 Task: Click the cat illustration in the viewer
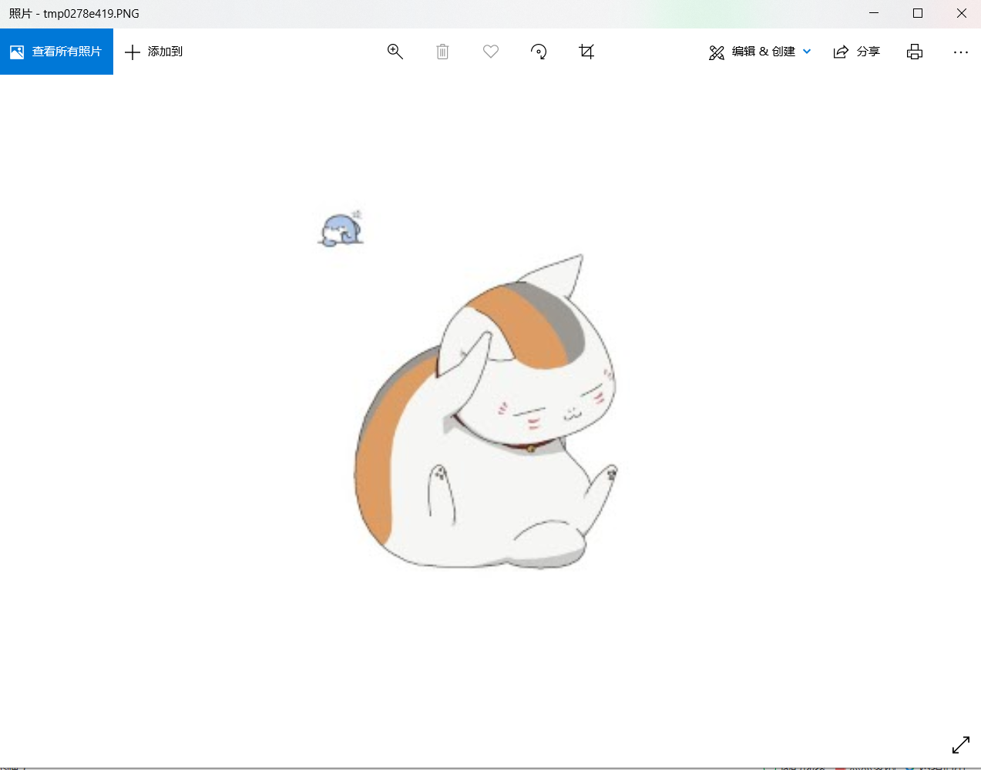[485, 412]
